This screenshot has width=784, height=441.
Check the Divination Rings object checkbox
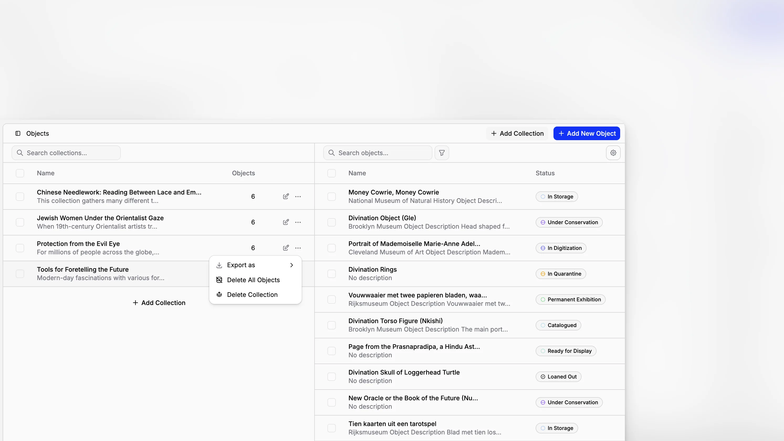tap(331, 274)
